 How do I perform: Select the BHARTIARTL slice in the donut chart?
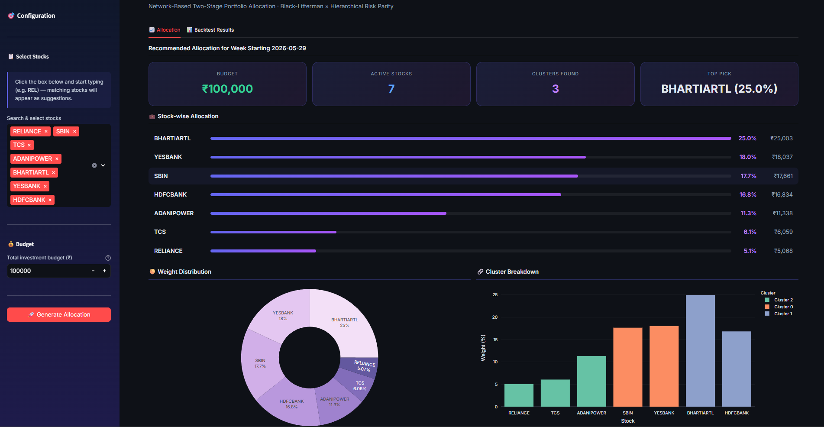point(345,323)
